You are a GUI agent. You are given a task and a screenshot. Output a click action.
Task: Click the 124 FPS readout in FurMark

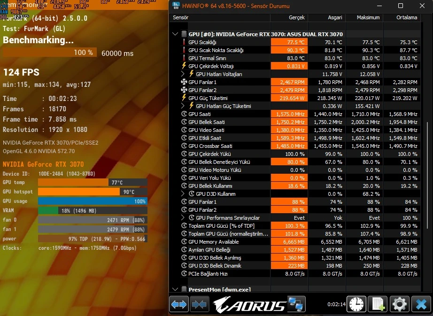point(21,72)
